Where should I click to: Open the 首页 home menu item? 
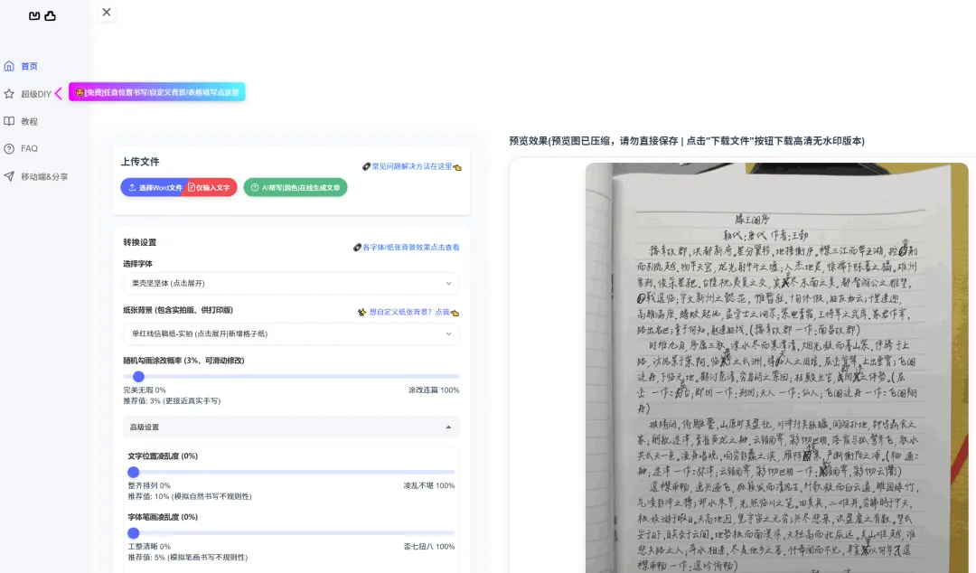(29, 66)
